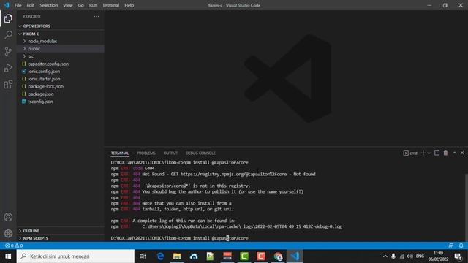Expand the node_modules folder

pyautogui.click(x=61, y=41)
